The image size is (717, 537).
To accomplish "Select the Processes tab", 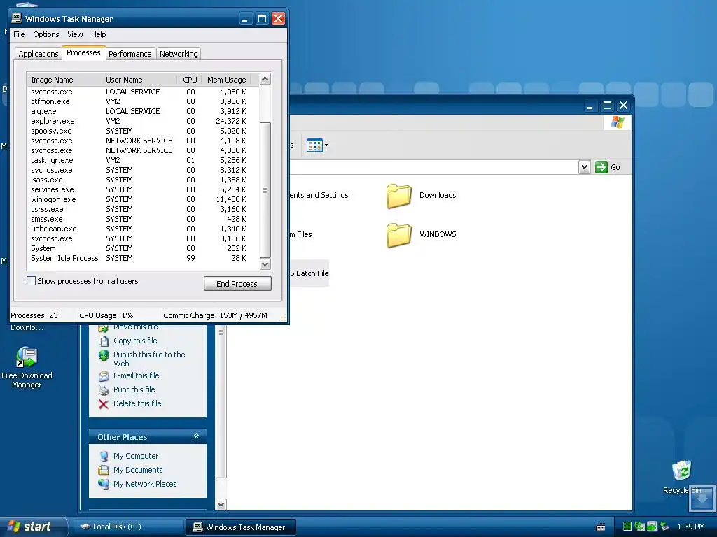I will click(x=83, y=53).
